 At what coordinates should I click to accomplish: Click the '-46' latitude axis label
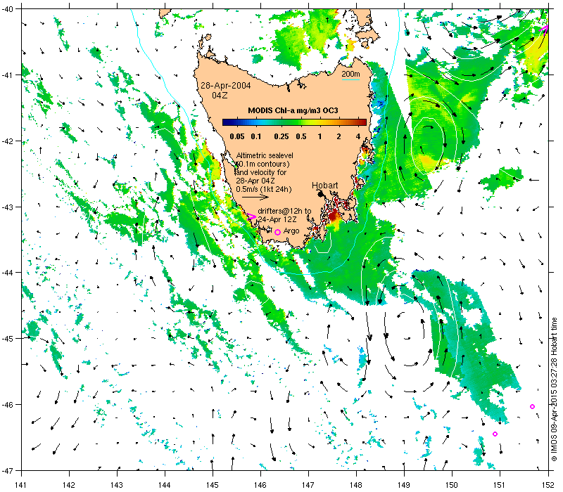tap(7, 405)
